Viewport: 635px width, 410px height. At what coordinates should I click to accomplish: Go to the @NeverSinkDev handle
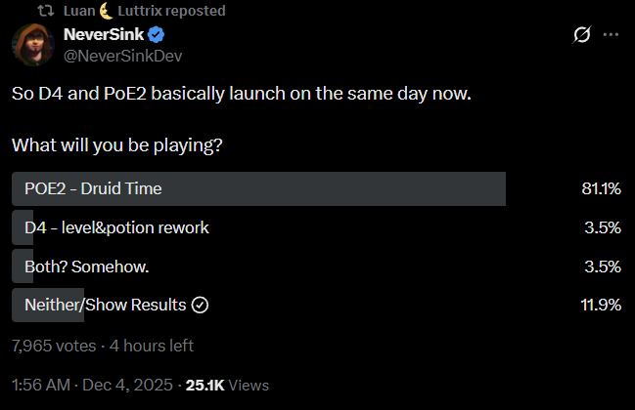pos(117,57)
